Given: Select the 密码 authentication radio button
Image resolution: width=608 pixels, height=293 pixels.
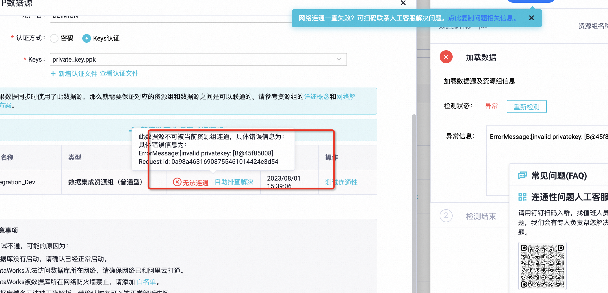Looking at the screenshot, I should (x=54, y=38).
